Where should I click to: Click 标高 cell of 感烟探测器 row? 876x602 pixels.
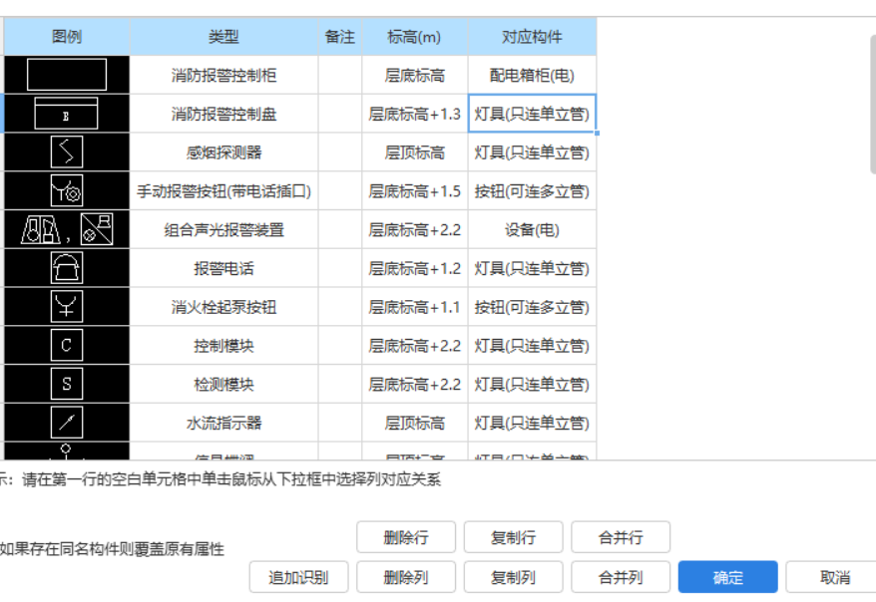pos(414,151)
